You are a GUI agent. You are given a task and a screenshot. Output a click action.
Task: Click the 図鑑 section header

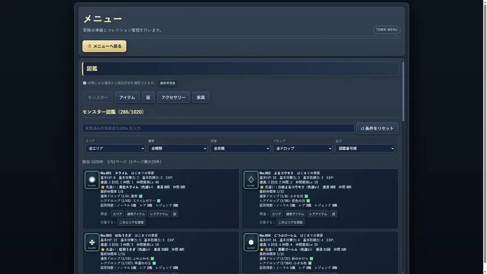point(241,68)
